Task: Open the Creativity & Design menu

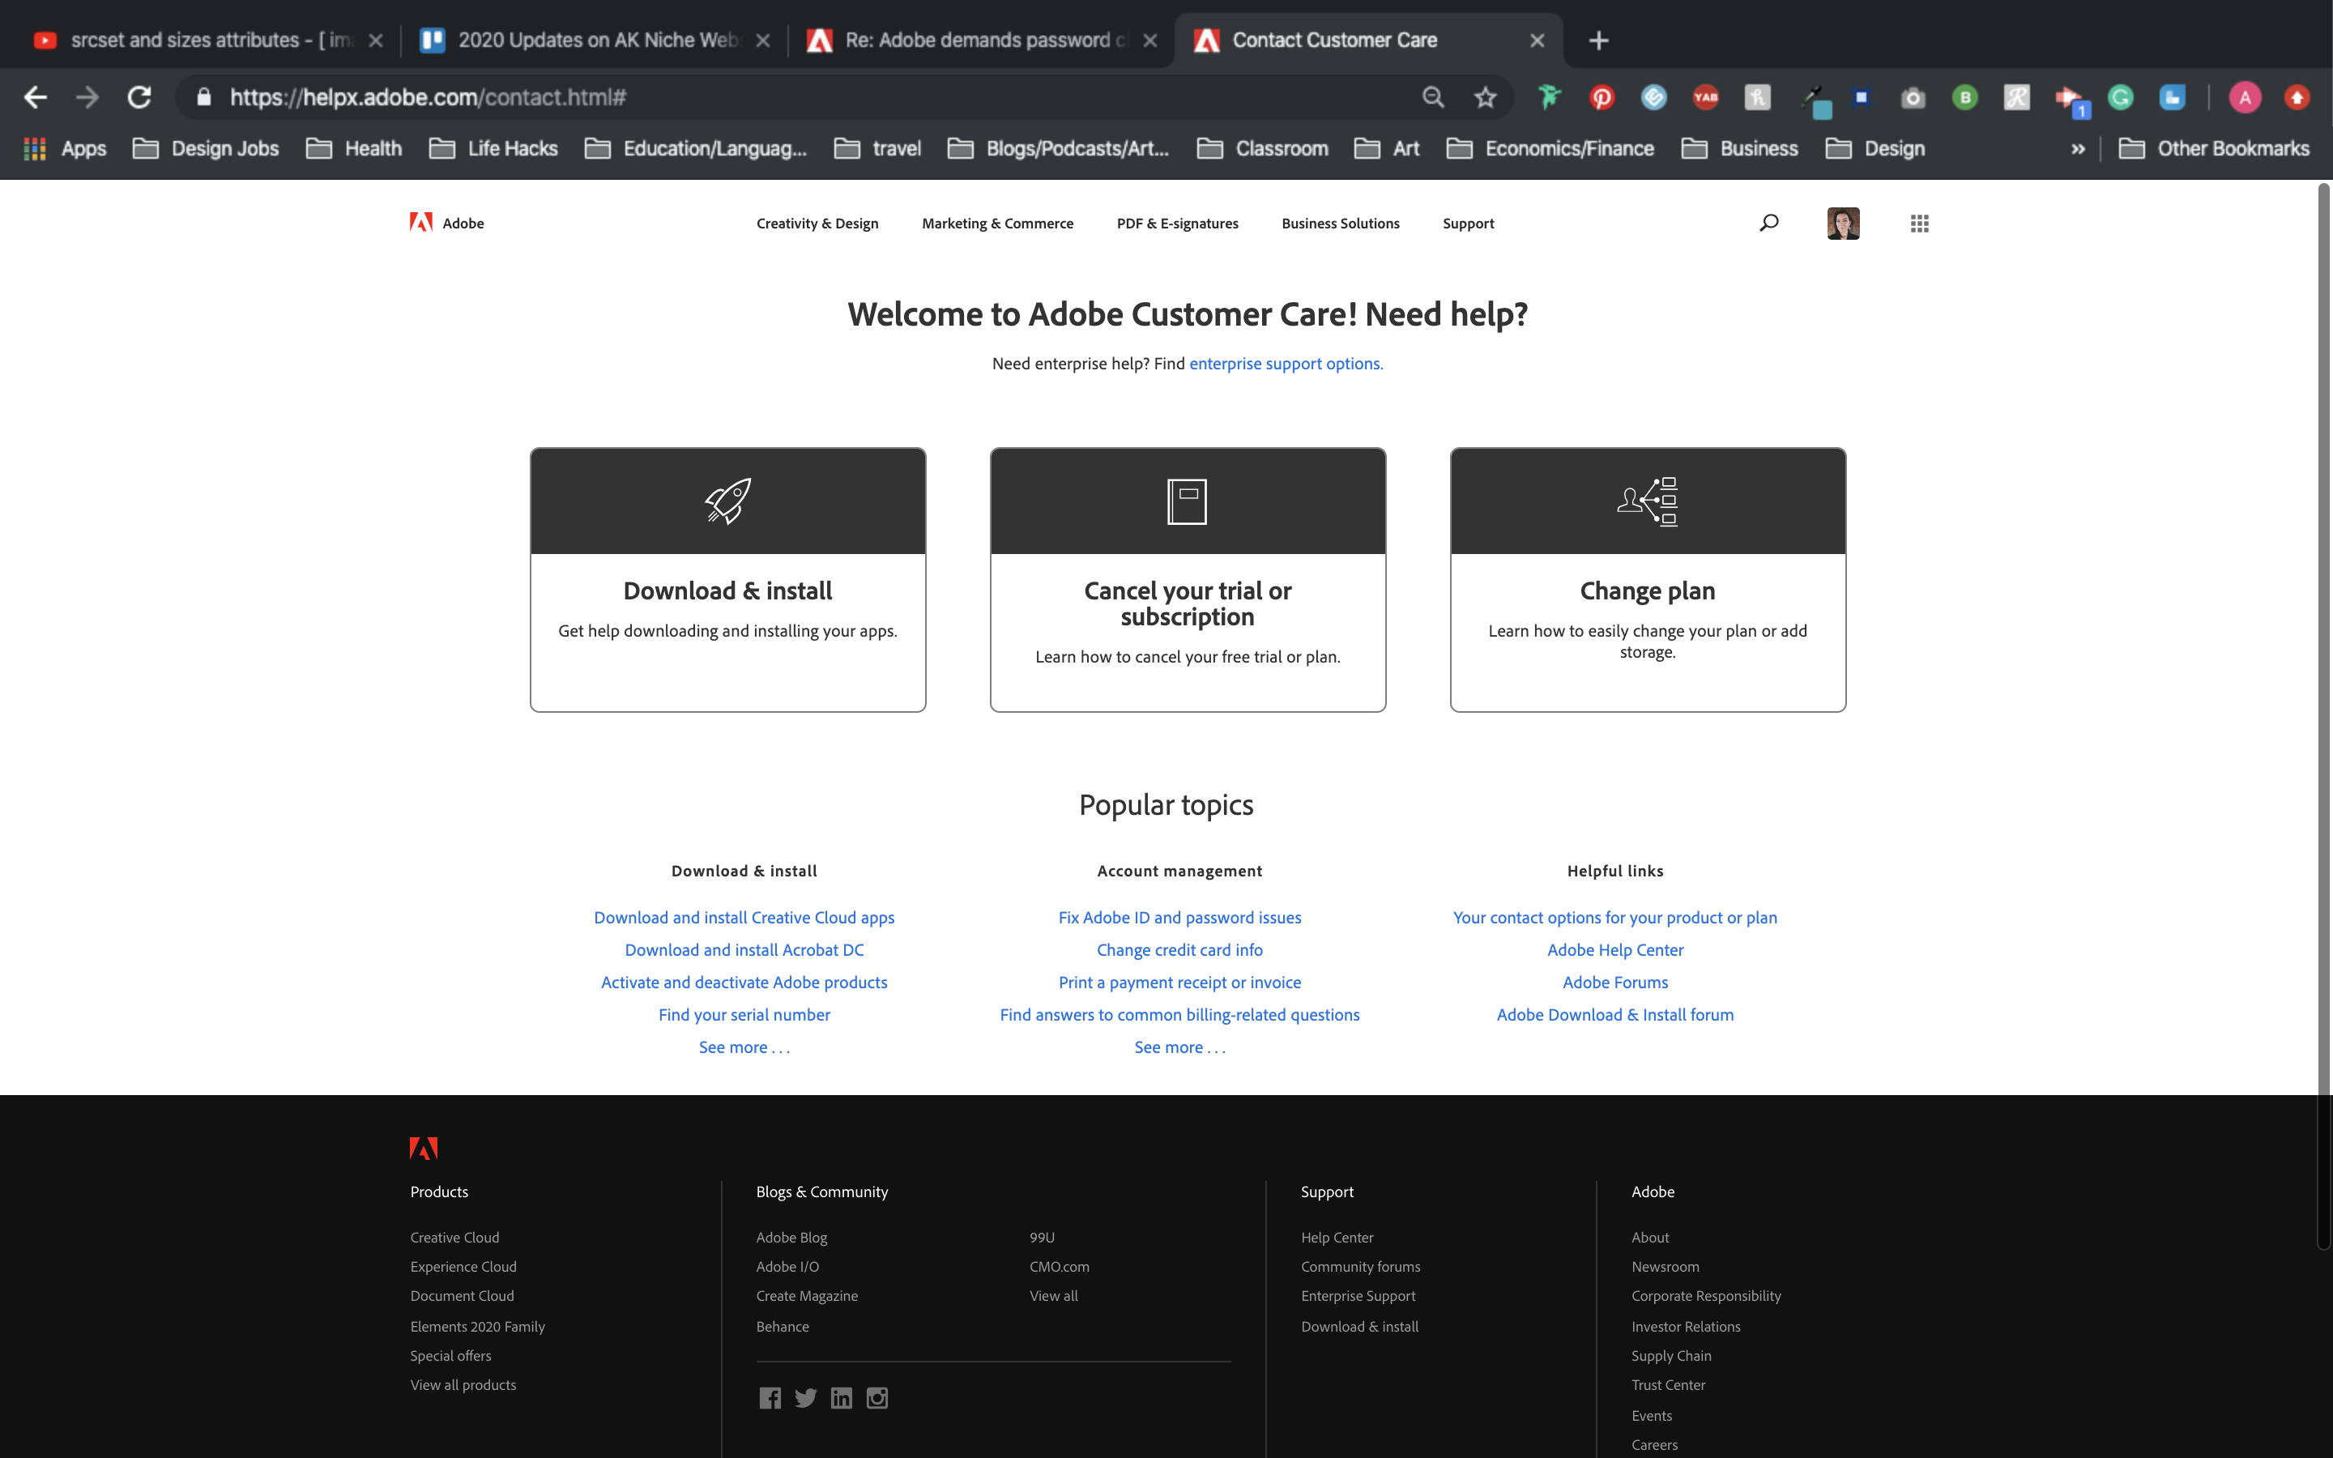Action: point(817,224)
